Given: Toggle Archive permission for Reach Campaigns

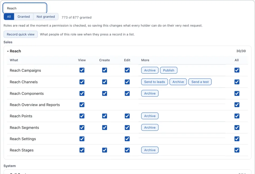Looking at the screenshot, I should pyautogui.click(x=150, y=70).
